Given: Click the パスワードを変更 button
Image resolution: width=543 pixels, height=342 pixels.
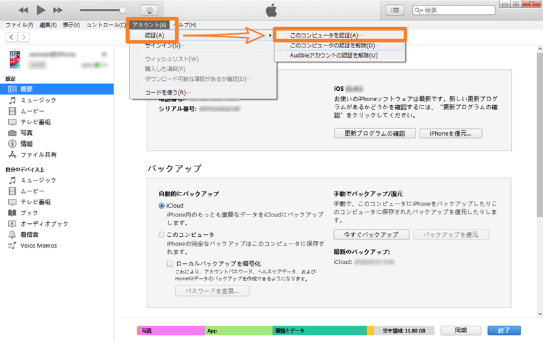Looking at the screenshot, I should (212, 291).
